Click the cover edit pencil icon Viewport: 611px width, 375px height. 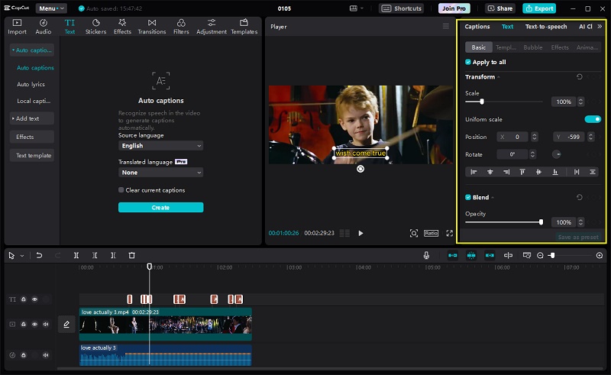66,325
